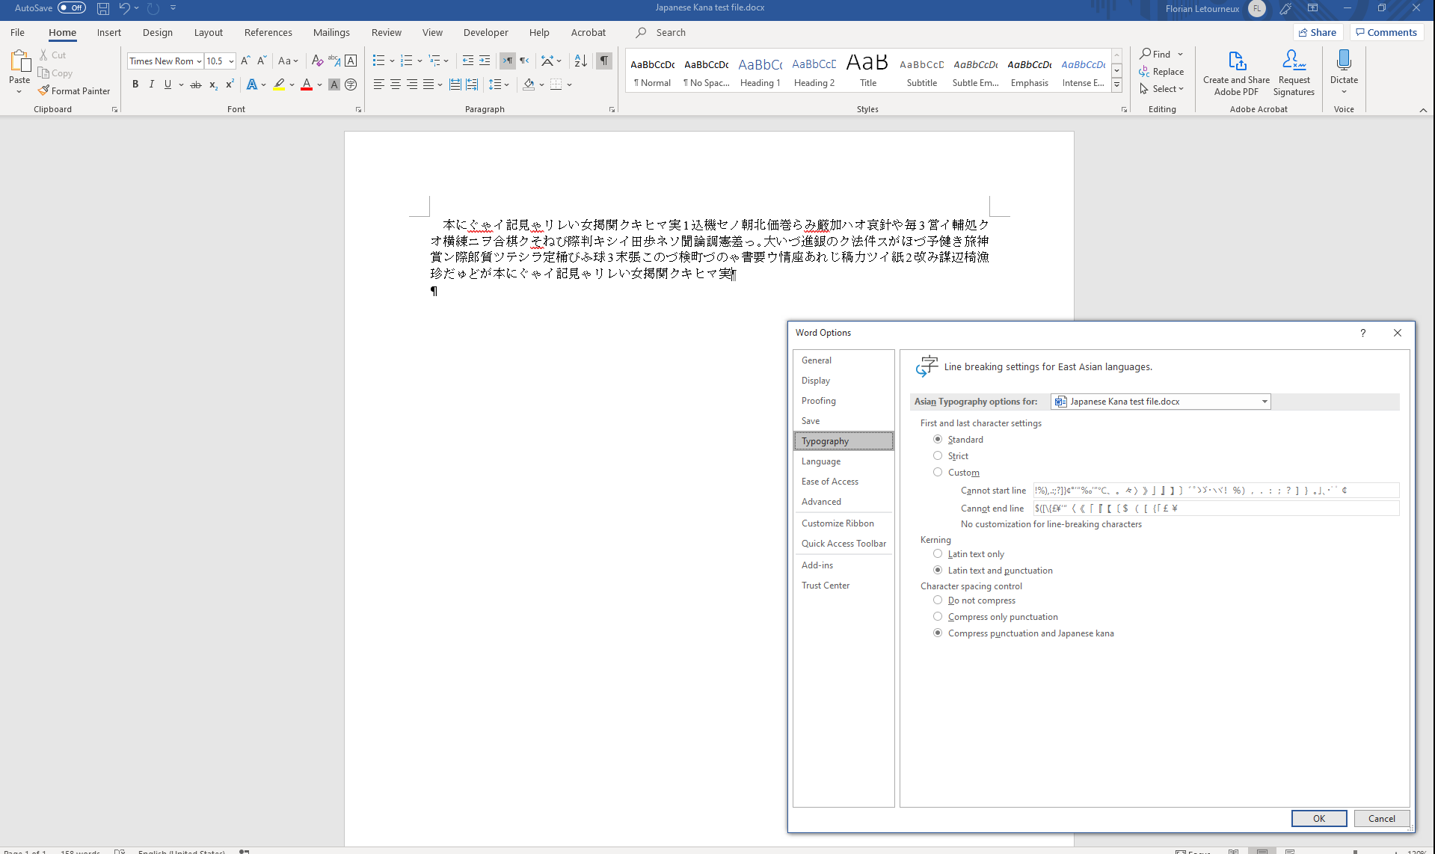Switch to the Insert tab

(x=108, y=32)
